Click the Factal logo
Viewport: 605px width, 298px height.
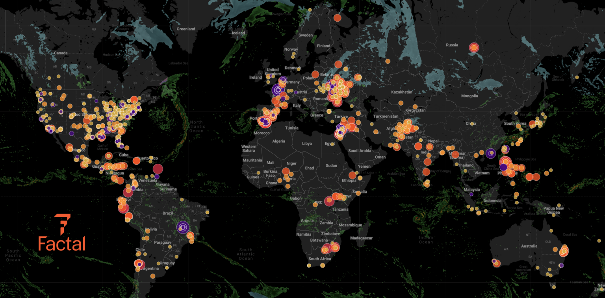tap(62, 233)
